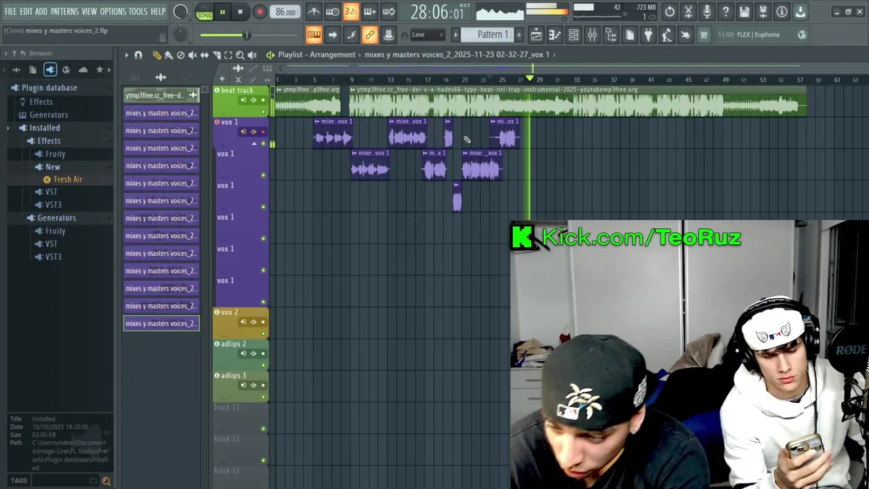This screenshot has height=489, width=869.
Task: Open the one-click audio recording microphone
Action: 707,12
